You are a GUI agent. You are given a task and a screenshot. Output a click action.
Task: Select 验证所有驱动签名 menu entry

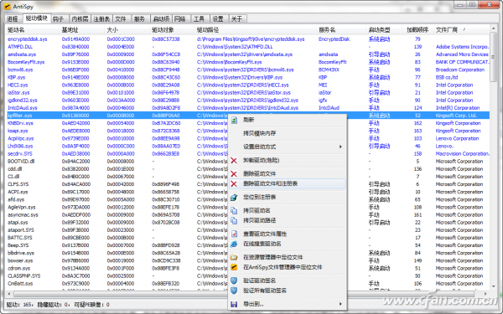[x=288, y=291]
